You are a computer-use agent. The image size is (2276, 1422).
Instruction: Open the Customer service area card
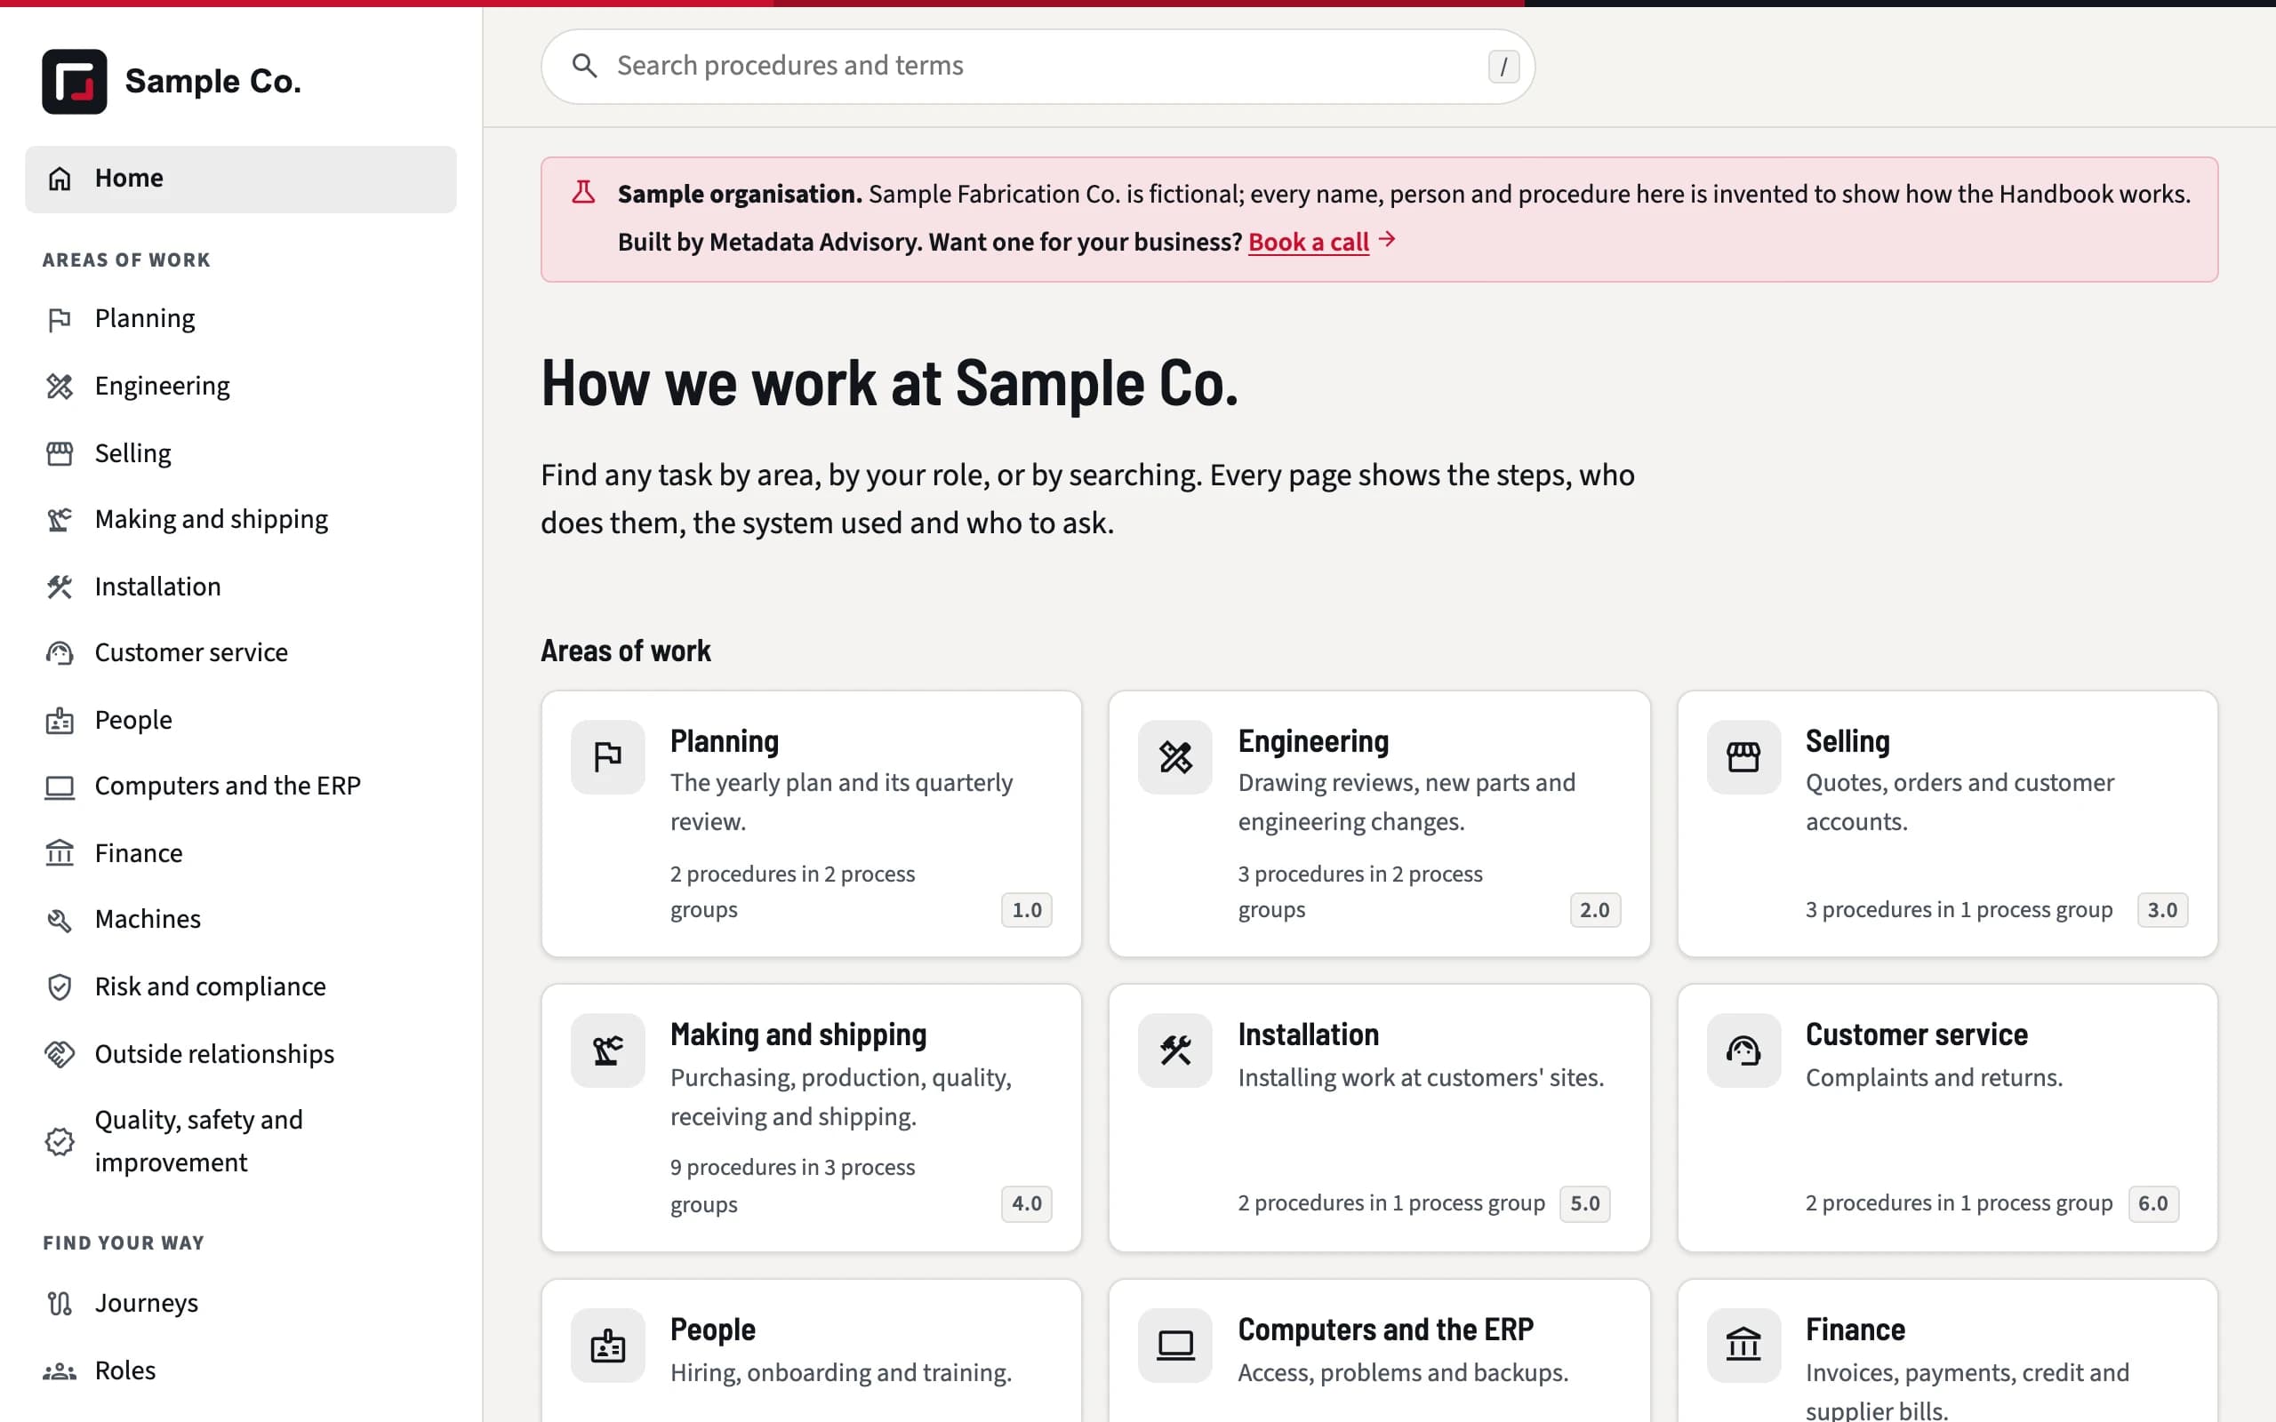tap(1947, 1117)
